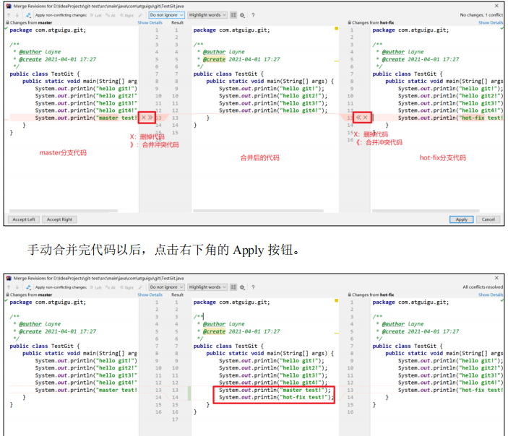Toggle synchronized scrolling in the resolved dialog
This screenshot has width=508, height=436.
pos(233,287)
